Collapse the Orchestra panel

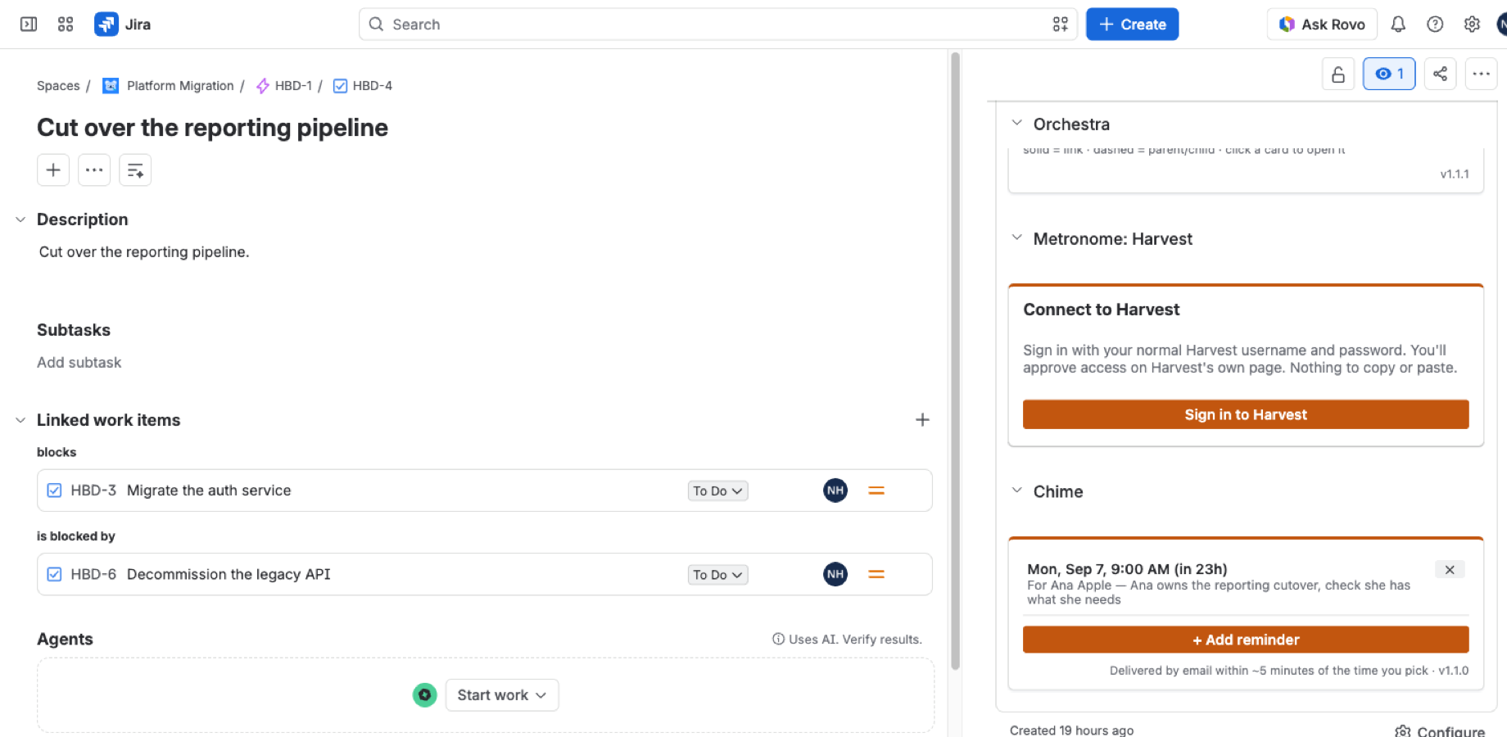pos(1016,123)
